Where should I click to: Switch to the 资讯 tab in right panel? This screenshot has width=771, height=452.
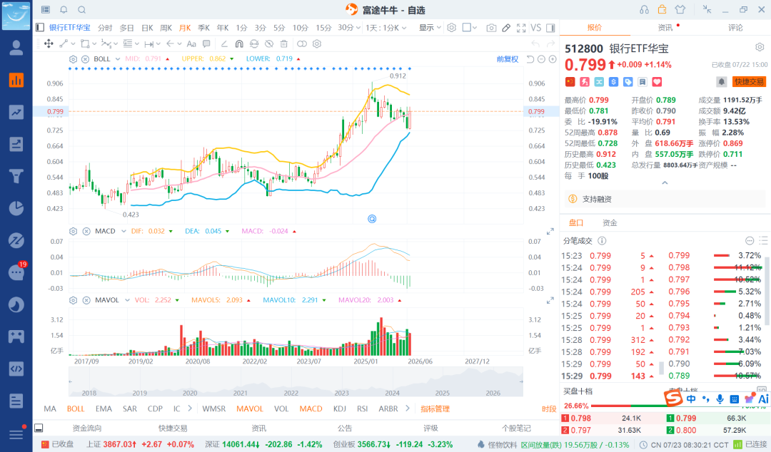665,28
